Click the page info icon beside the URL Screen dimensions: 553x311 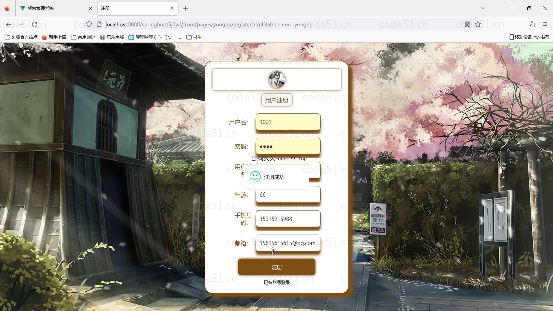pyautogui.click(x=99, y=24)
